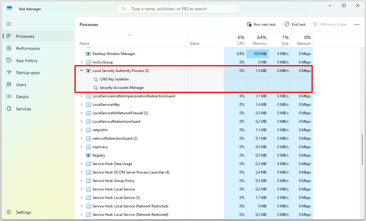This screenshot has width=366, height=221.
Task: Go to the Processes page
Action: [38, 36]
